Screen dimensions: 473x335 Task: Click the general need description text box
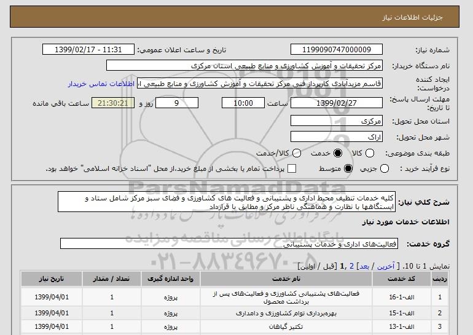[227, 202]
